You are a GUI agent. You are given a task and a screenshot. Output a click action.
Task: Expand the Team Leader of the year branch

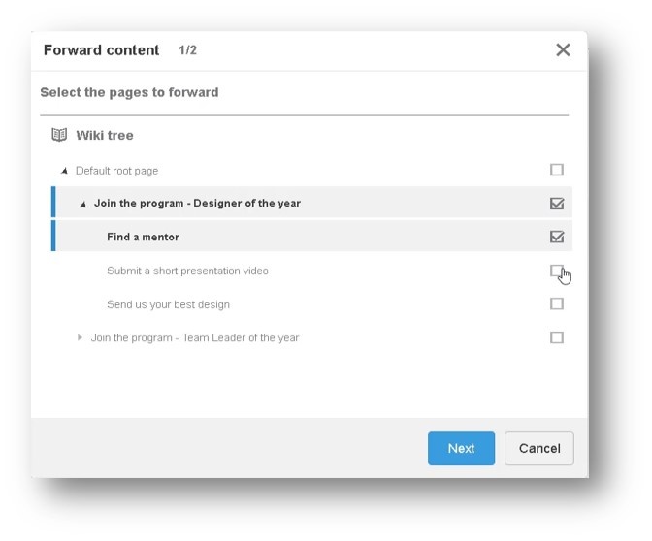click(81, 337)
